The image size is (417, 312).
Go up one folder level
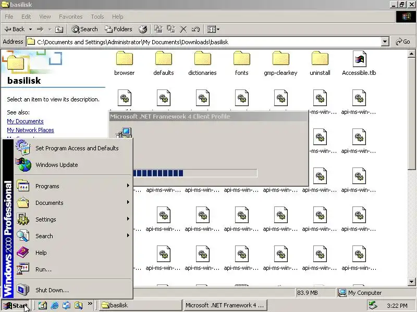point(59,29)
